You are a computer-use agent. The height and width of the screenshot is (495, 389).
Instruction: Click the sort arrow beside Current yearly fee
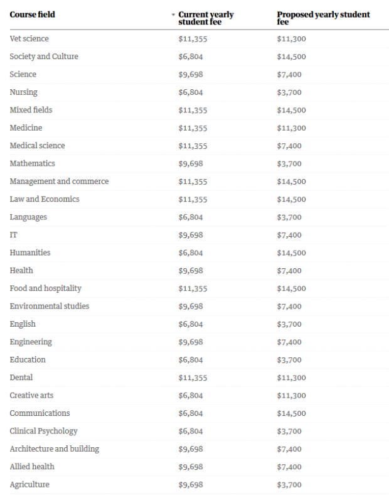pyautogui.click(x=173, y=14)
